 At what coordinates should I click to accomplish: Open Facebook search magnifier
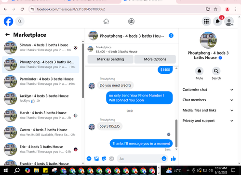tap(20, 21)
